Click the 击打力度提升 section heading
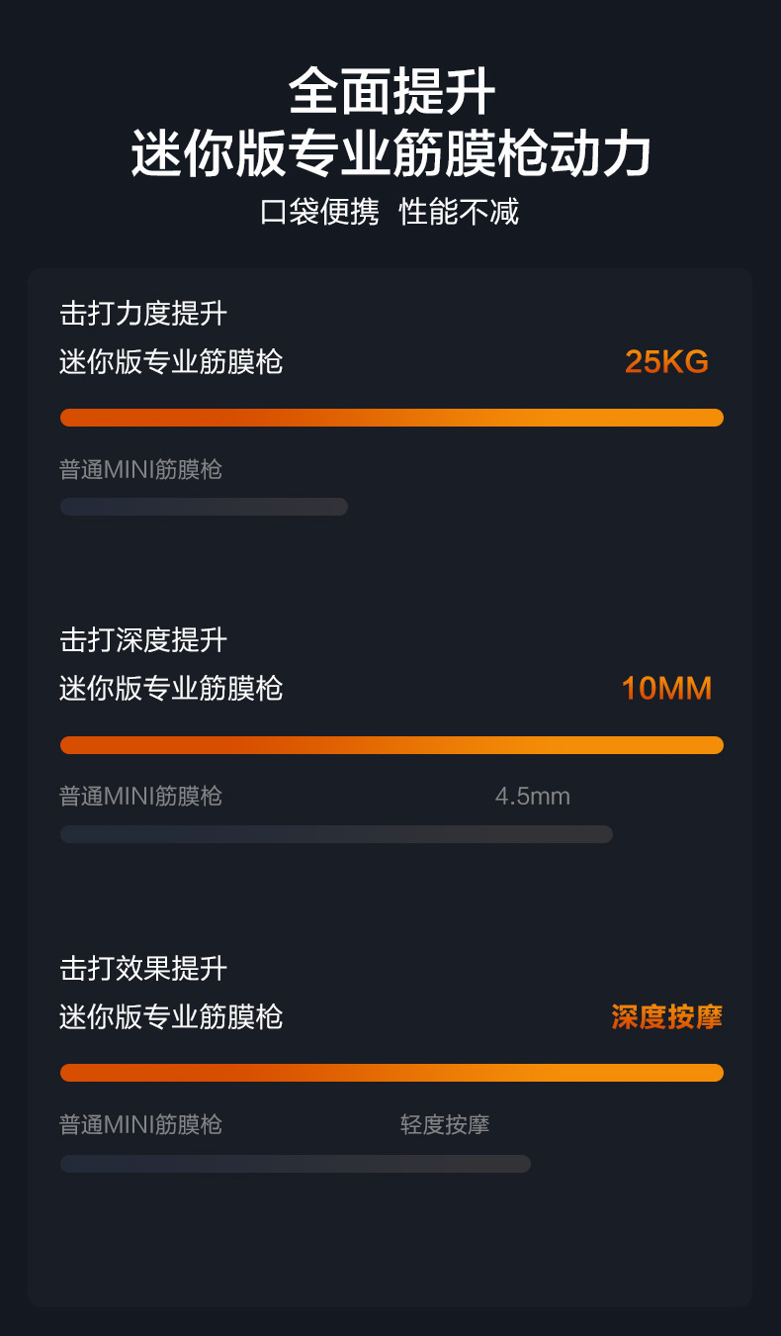The height and width of the screenshot is (1336, 781). tap(143, 315)
